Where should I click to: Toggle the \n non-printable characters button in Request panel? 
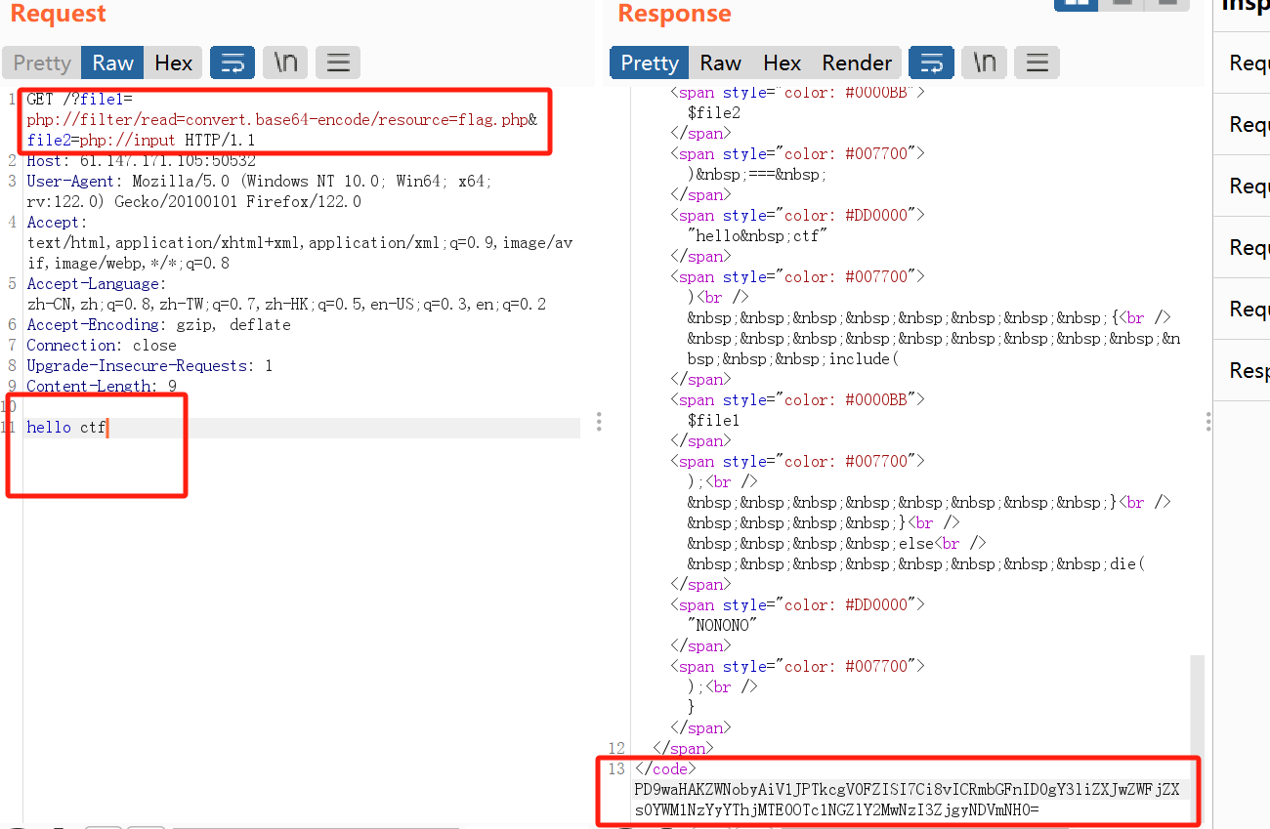coord(285,62)
